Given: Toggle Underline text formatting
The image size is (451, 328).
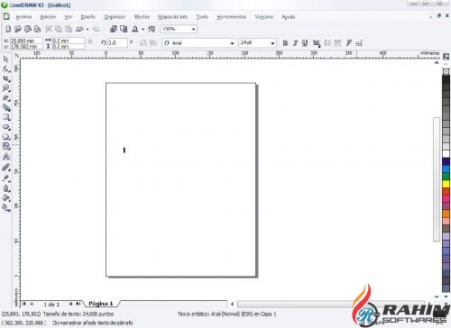Looking at the screenshot, I should [x=305, y=43].
